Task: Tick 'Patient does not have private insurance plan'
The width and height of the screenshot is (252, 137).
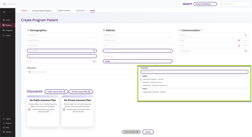Action: 64,109
